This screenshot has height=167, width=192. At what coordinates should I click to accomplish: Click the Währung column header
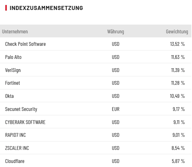pos(116,31)
